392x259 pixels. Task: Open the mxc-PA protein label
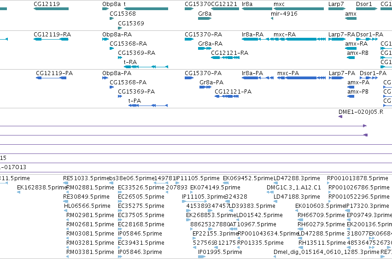pyautogui.click(x=288, y=73)
